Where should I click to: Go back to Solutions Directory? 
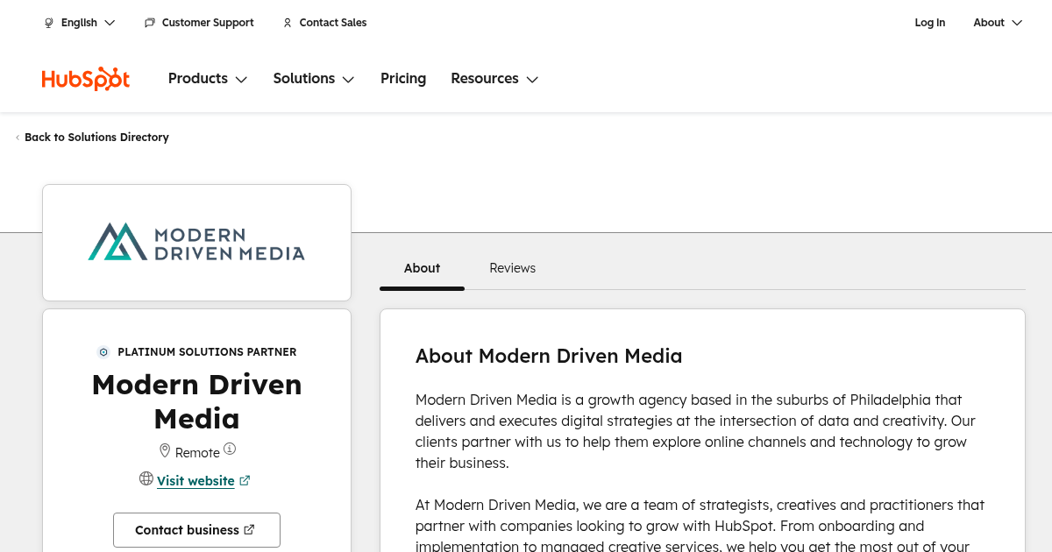(x=92, y=138)
